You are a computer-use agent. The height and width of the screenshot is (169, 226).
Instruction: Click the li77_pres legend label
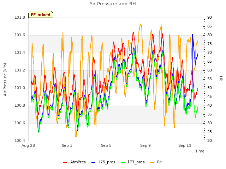tap(136, 162)
